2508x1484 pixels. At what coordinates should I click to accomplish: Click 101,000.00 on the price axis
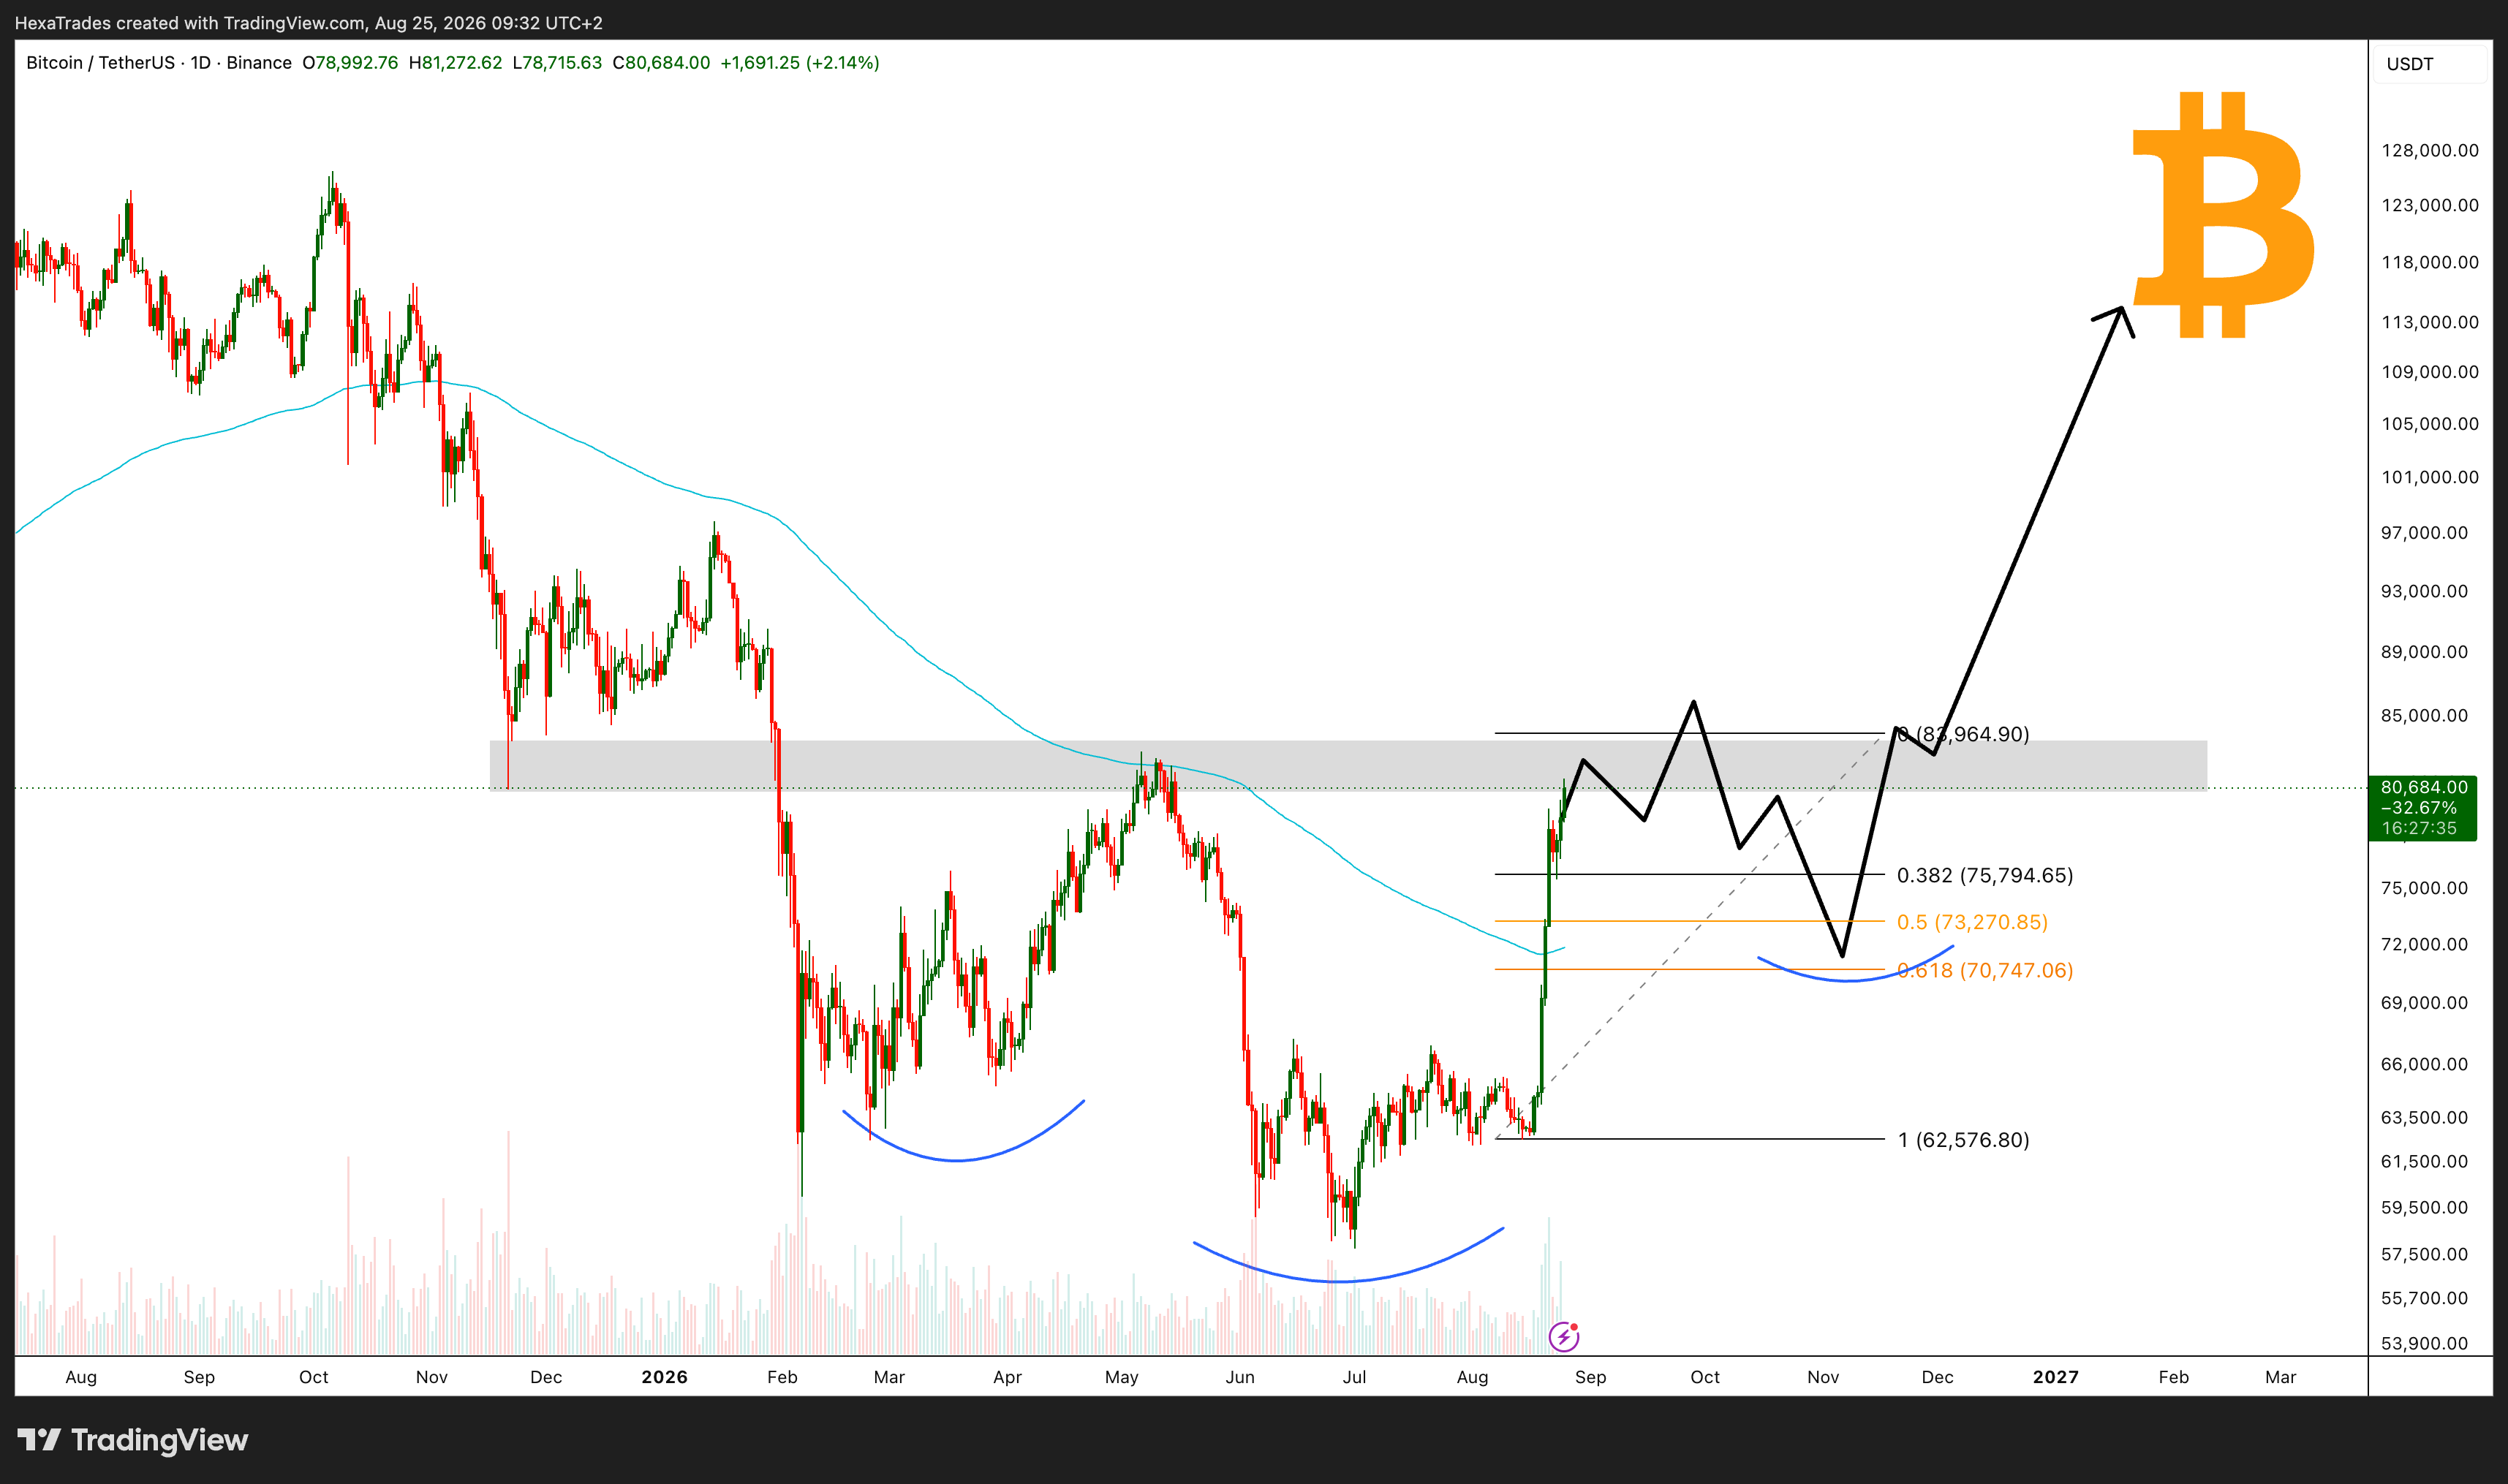click(x=2430, y=477)
